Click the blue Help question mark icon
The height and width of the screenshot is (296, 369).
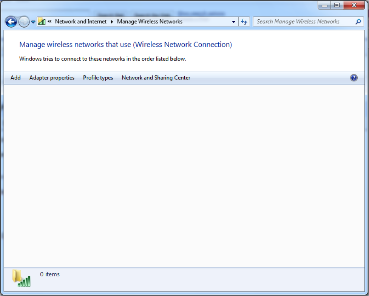coord(354,78)
